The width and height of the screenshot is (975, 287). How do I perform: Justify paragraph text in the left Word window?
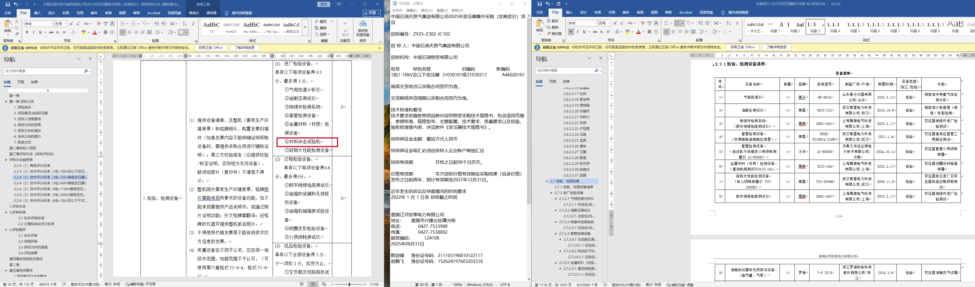[x=143, y=32]
